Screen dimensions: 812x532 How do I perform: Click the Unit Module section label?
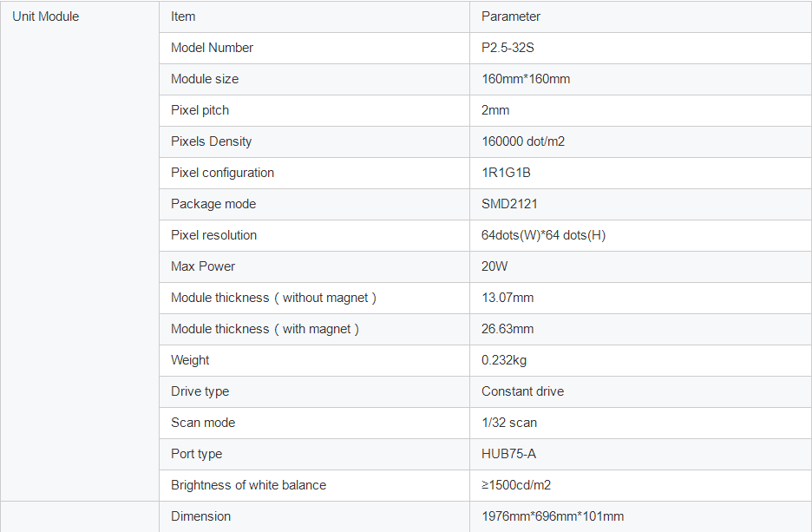[46, 16]
